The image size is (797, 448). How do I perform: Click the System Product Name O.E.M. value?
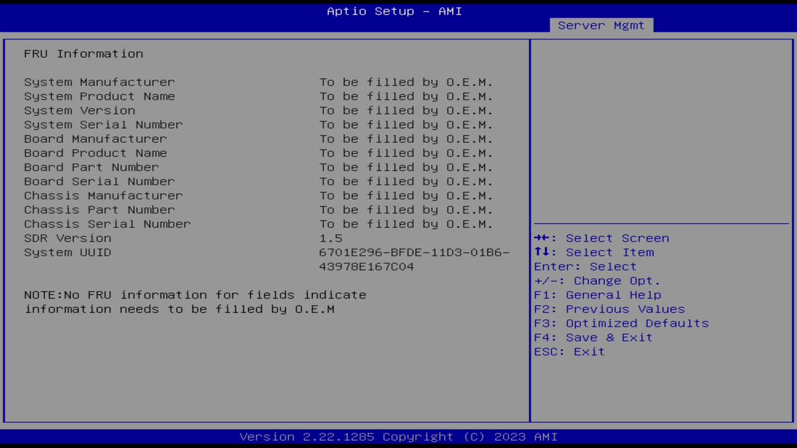coord(407,96)
